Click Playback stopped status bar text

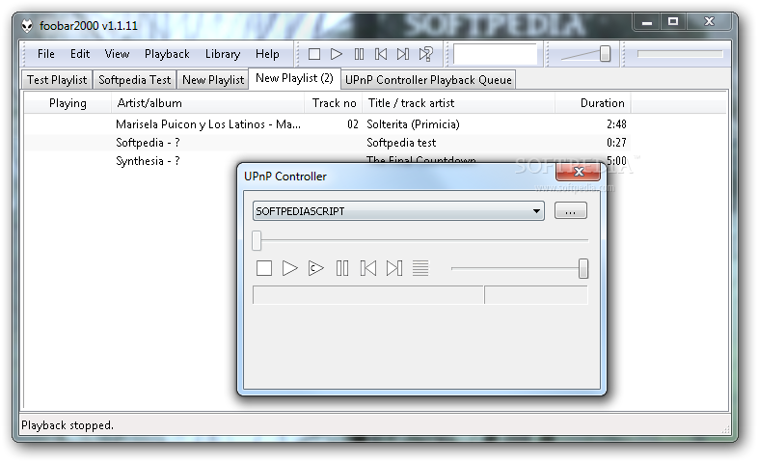click(68, 425)
